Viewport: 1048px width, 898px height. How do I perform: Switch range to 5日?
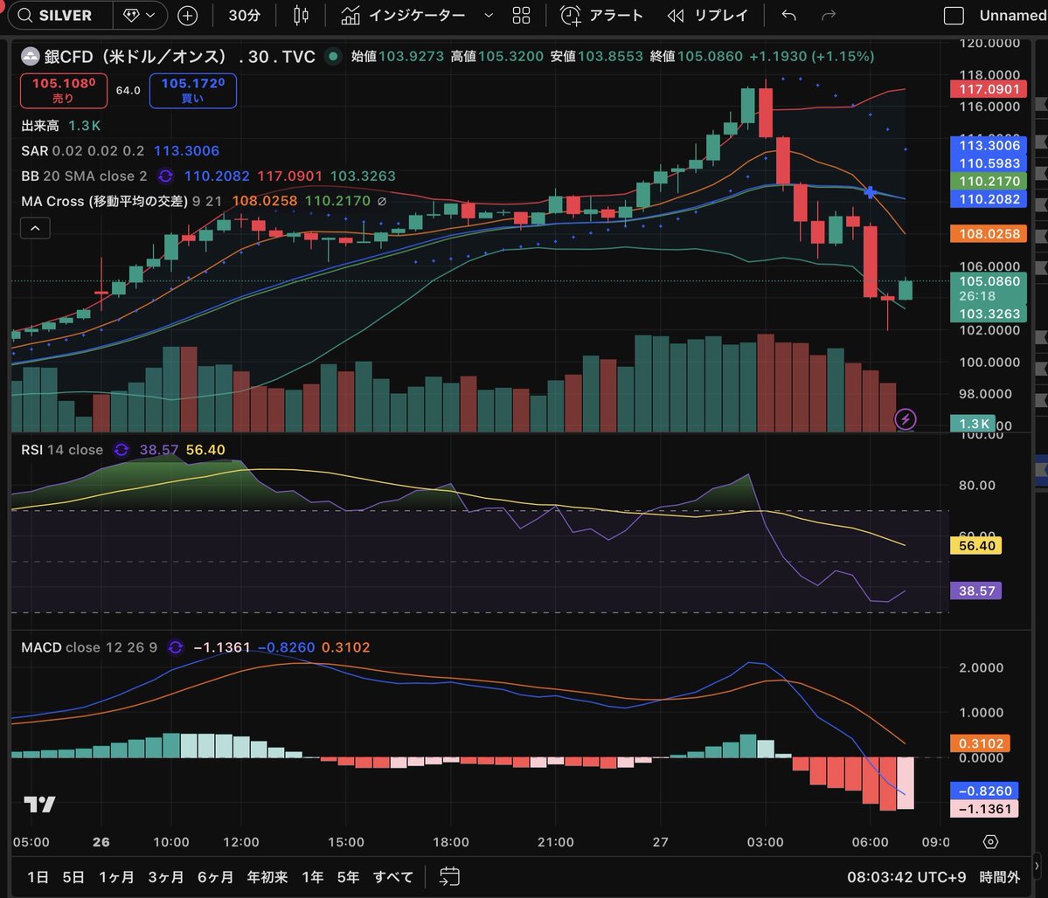coord(73,877)
